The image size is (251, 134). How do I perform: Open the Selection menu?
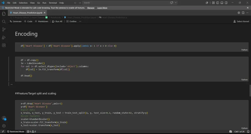coord(23,3)
